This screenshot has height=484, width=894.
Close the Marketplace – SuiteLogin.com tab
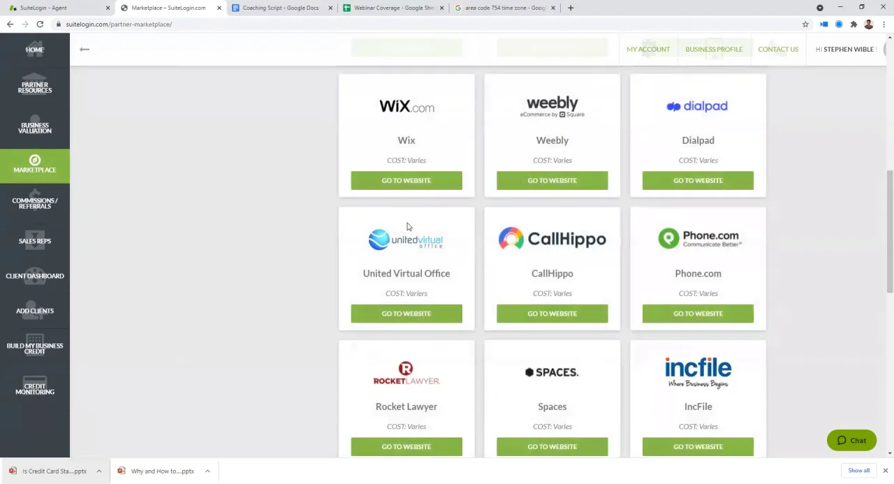(219, 8)
